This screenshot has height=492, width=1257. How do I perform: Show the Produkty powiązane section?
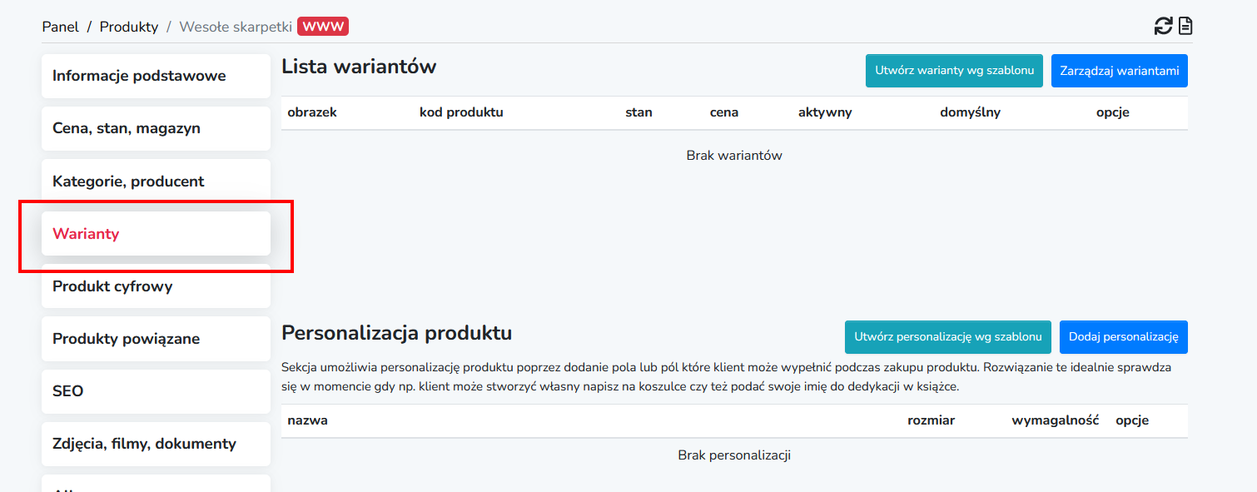(x=156, y=339)
